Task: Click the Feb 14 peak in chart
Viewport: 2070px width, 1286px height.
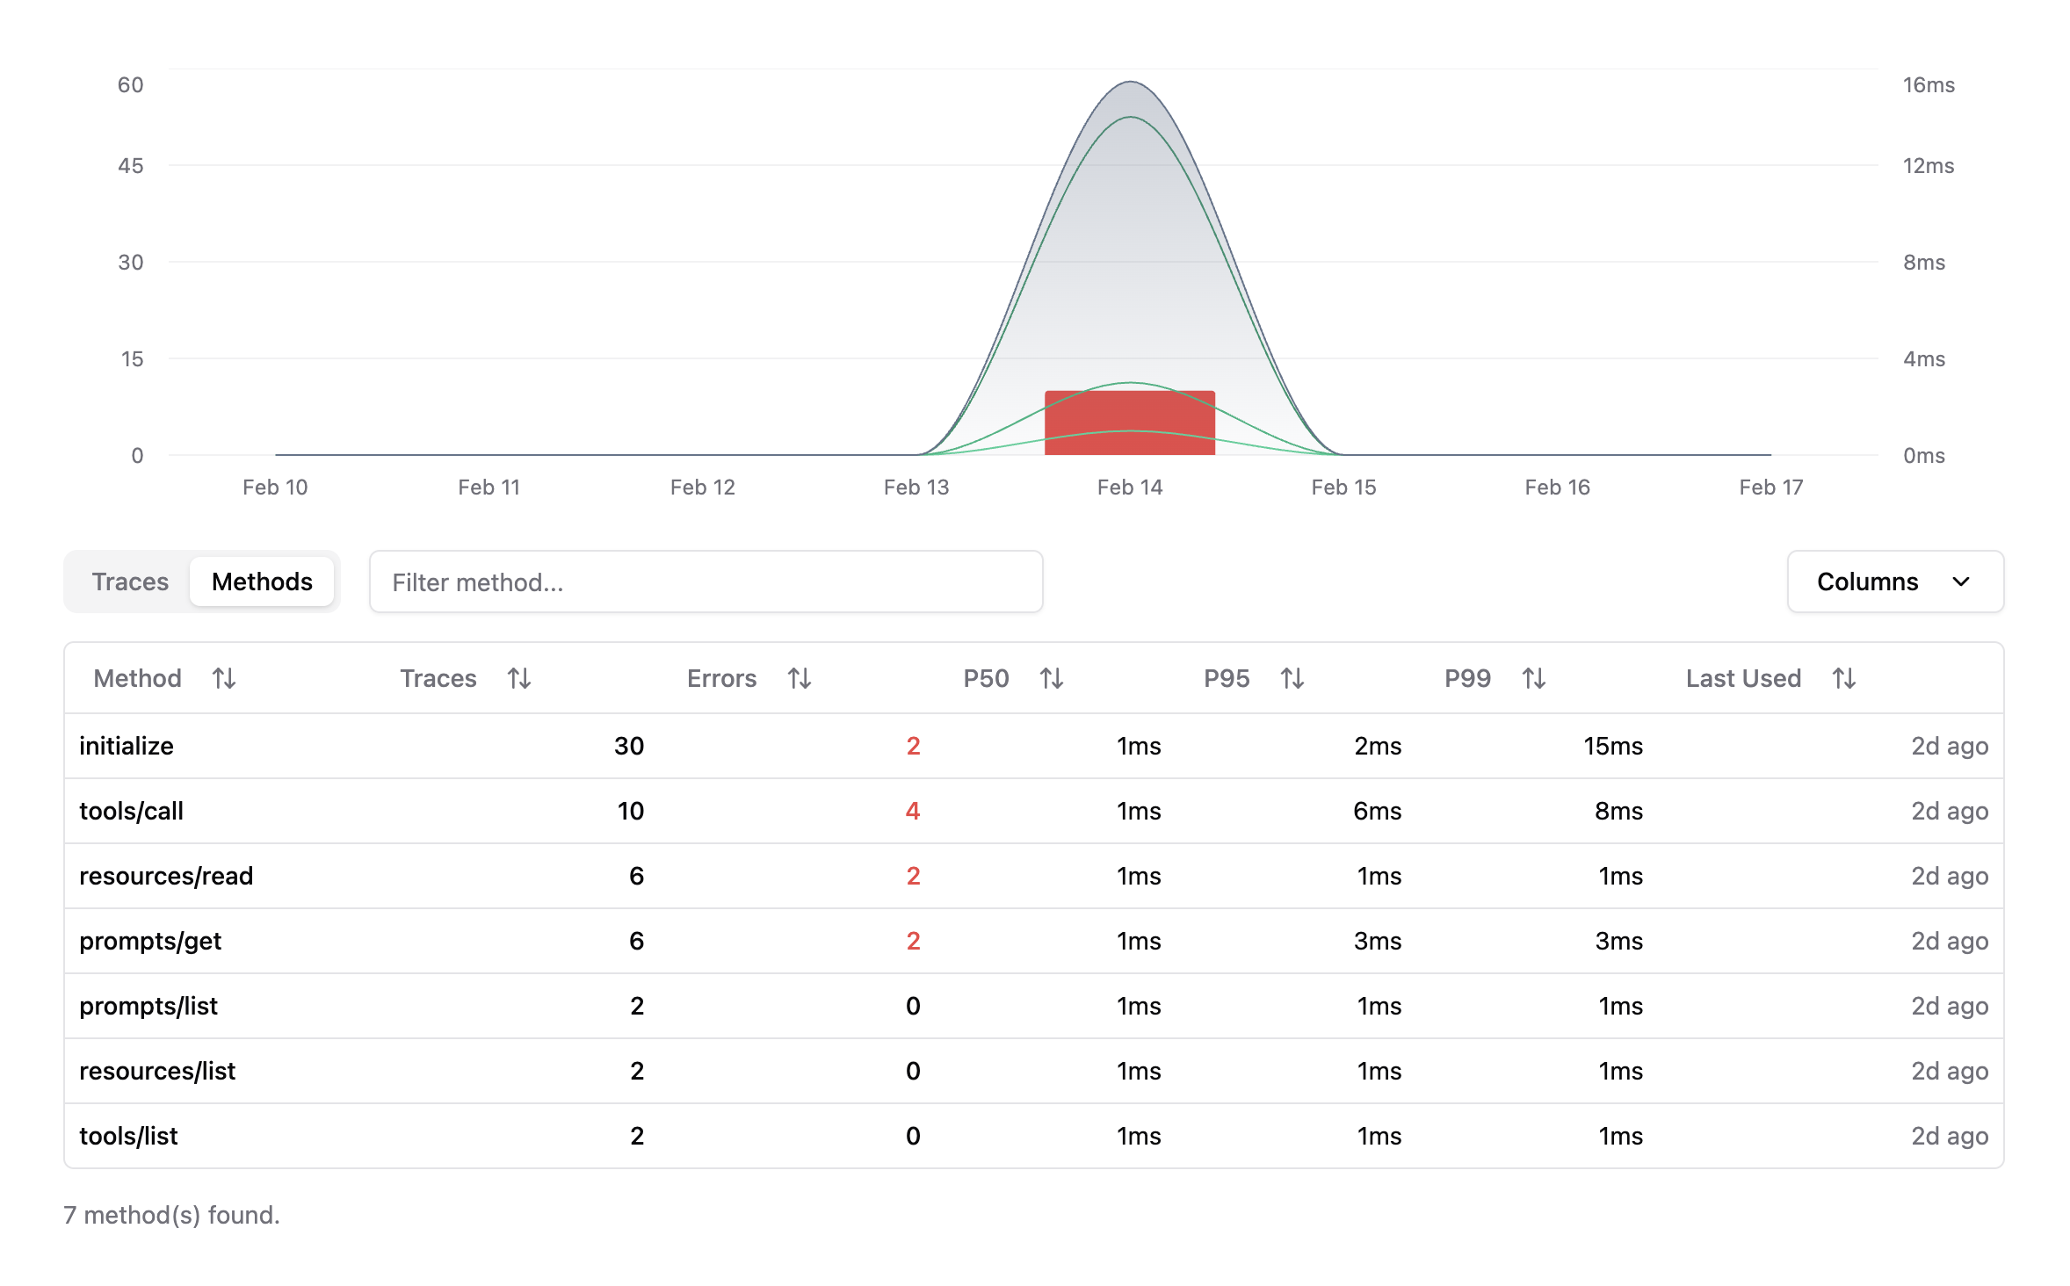Action: coord(1131,83)
